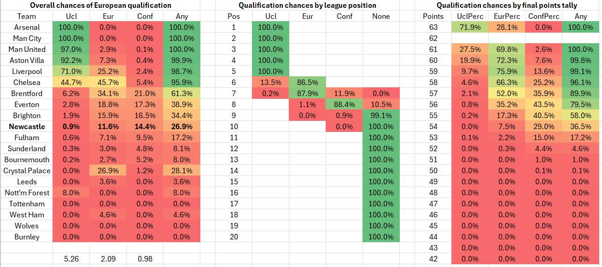Select Chelsea's Eur 45.7% cell
Image resolution: width=602 pixels, height=267 pixels.
click(x=108, y=82)
